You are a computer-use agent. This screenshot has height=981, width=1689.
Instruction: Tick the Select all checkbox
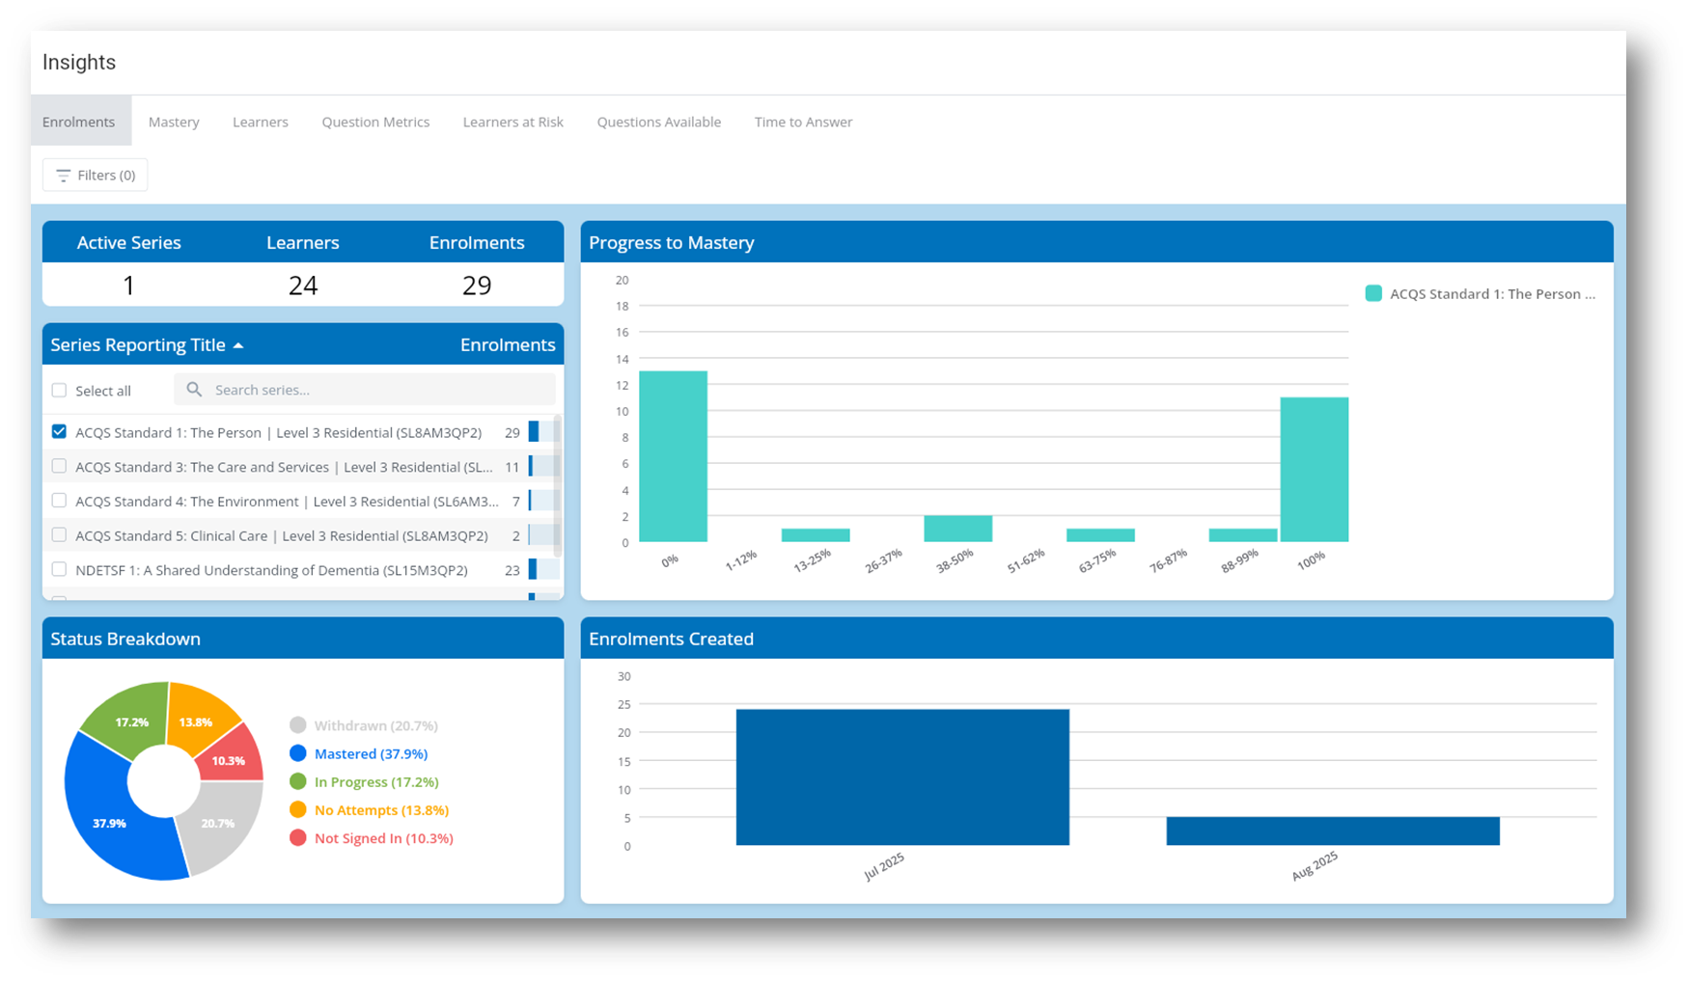[x=59, y=391]
